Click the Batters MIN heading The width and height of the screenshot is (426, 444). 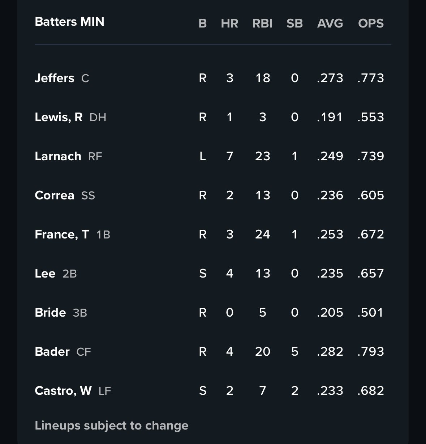(69, 22)
